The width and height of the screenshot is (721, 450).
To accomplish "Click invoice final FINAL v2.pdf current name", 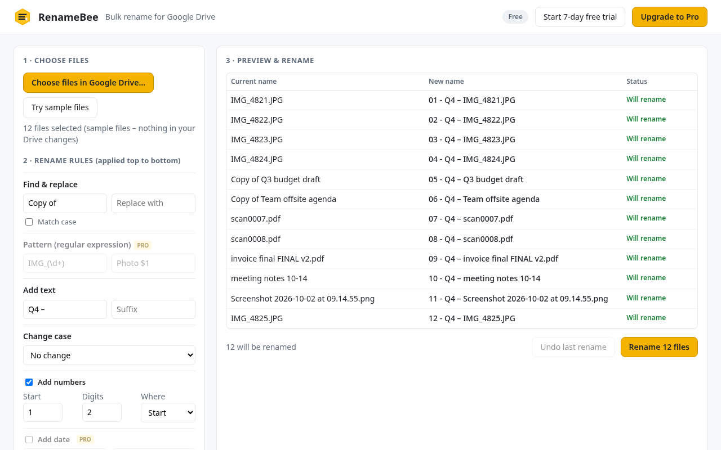I will (278, 259).
